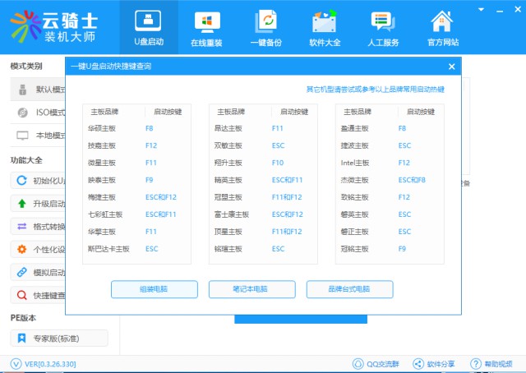Screen dimensions: 526x373
Task: Click the 华擎主板 row label
Action: (102, 232)
